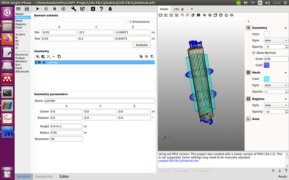289x180 pixels.
Task: Toggle Axes visibility button
Action: [248, 119]
